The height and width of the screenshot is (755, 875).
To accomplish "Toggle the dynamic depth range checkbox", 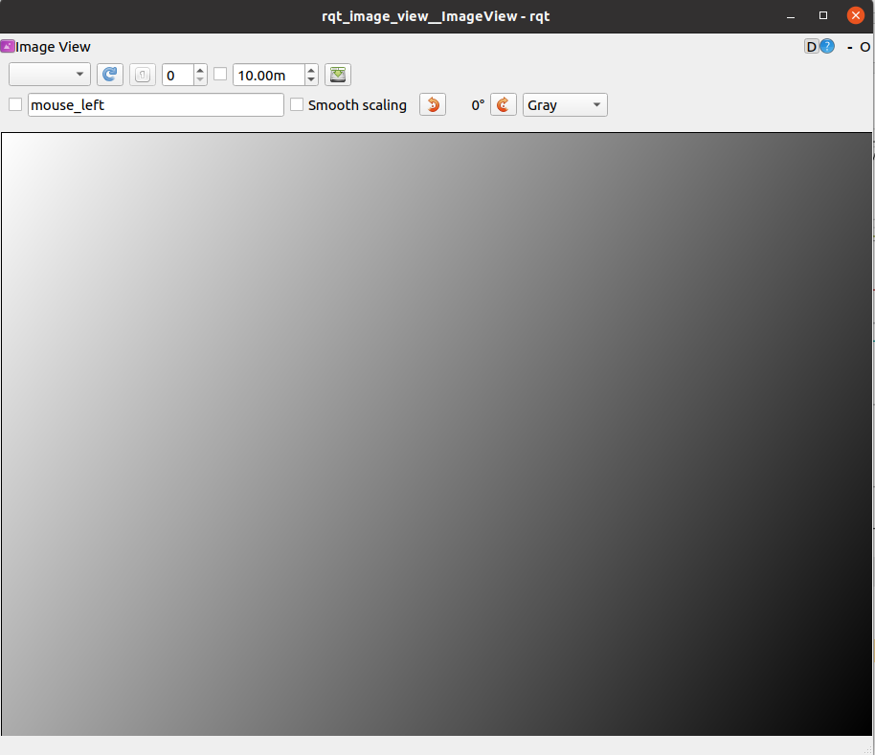I will (x=220, y=75).
